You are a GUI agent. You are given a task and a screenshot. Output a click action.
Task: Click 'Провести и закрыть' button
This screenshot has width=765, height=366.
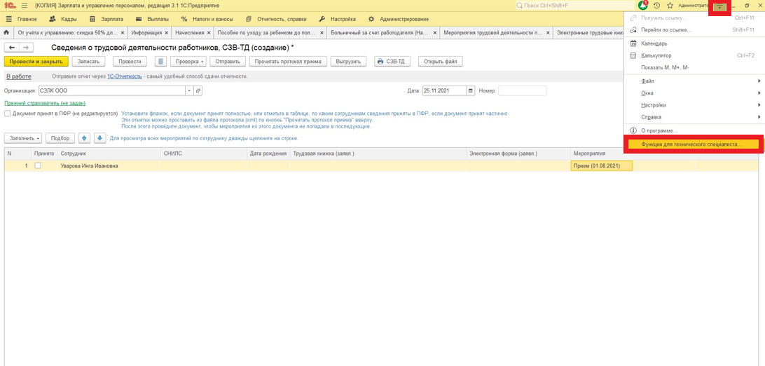click(36, 62)
